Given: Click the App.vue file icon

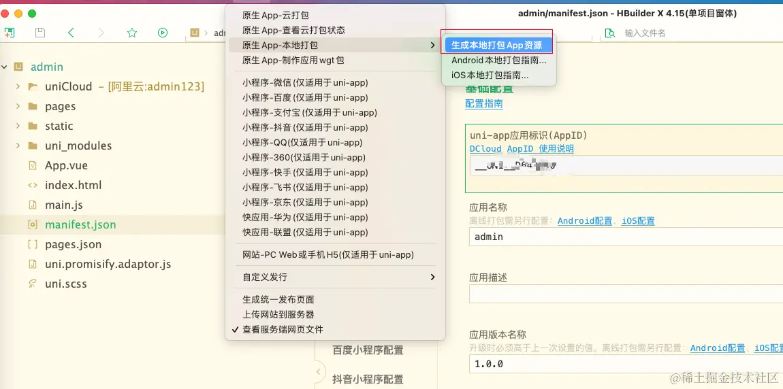Looking at the screenshot, I should tap(33, 165).
